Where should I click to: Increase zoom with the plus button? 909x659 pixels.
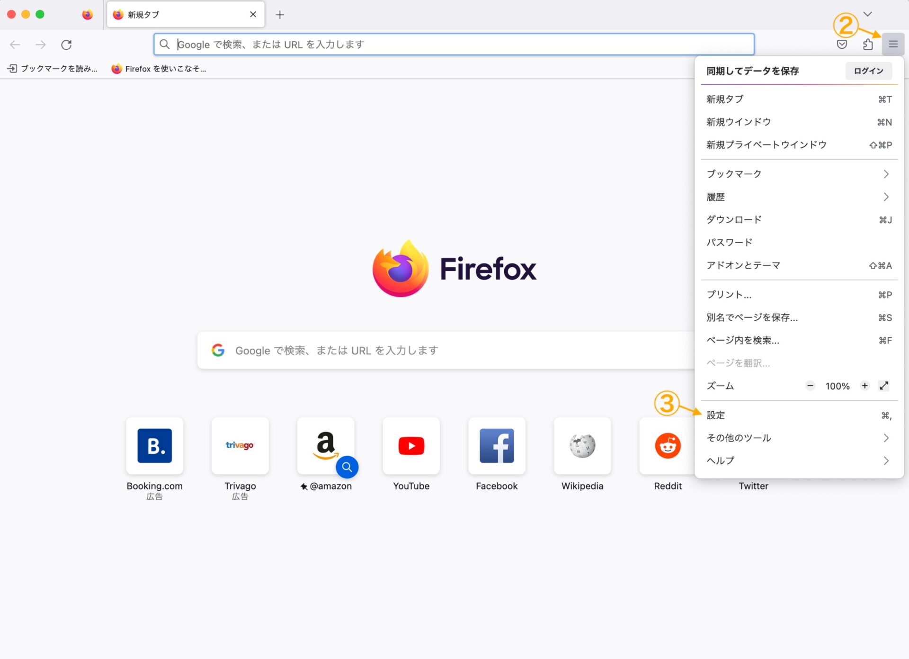[864, 386]
